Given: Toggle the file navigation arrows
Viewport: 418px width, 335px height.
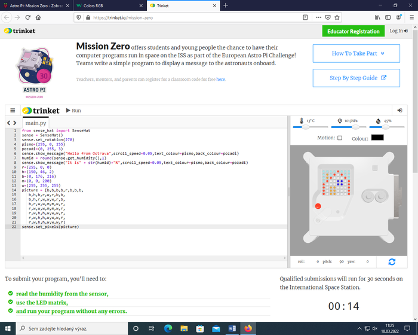Looking at the screenshot, I should coord(11,123).
